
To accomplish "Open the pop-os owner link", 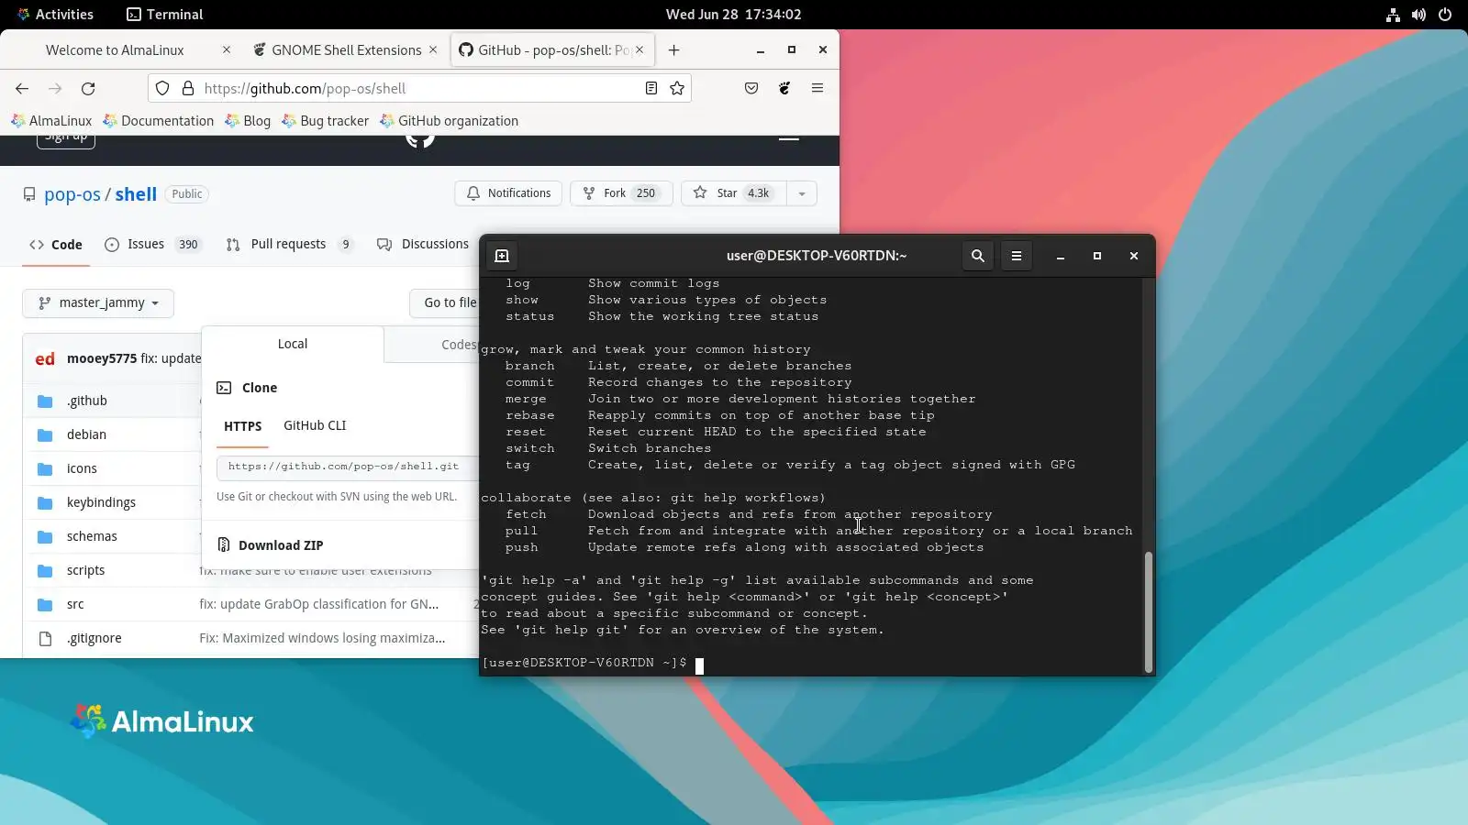I will pos(72,194).
